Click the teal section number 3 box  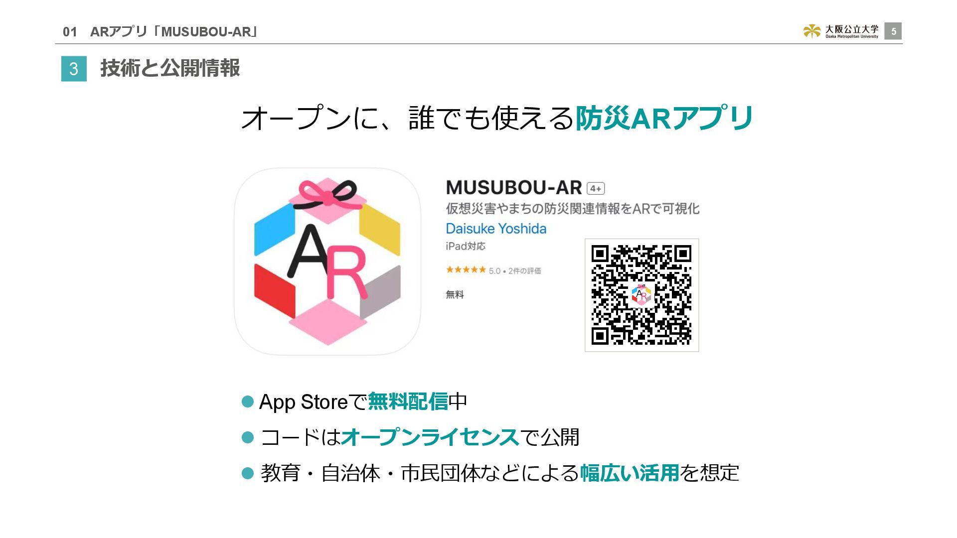(x=74, y=69)
